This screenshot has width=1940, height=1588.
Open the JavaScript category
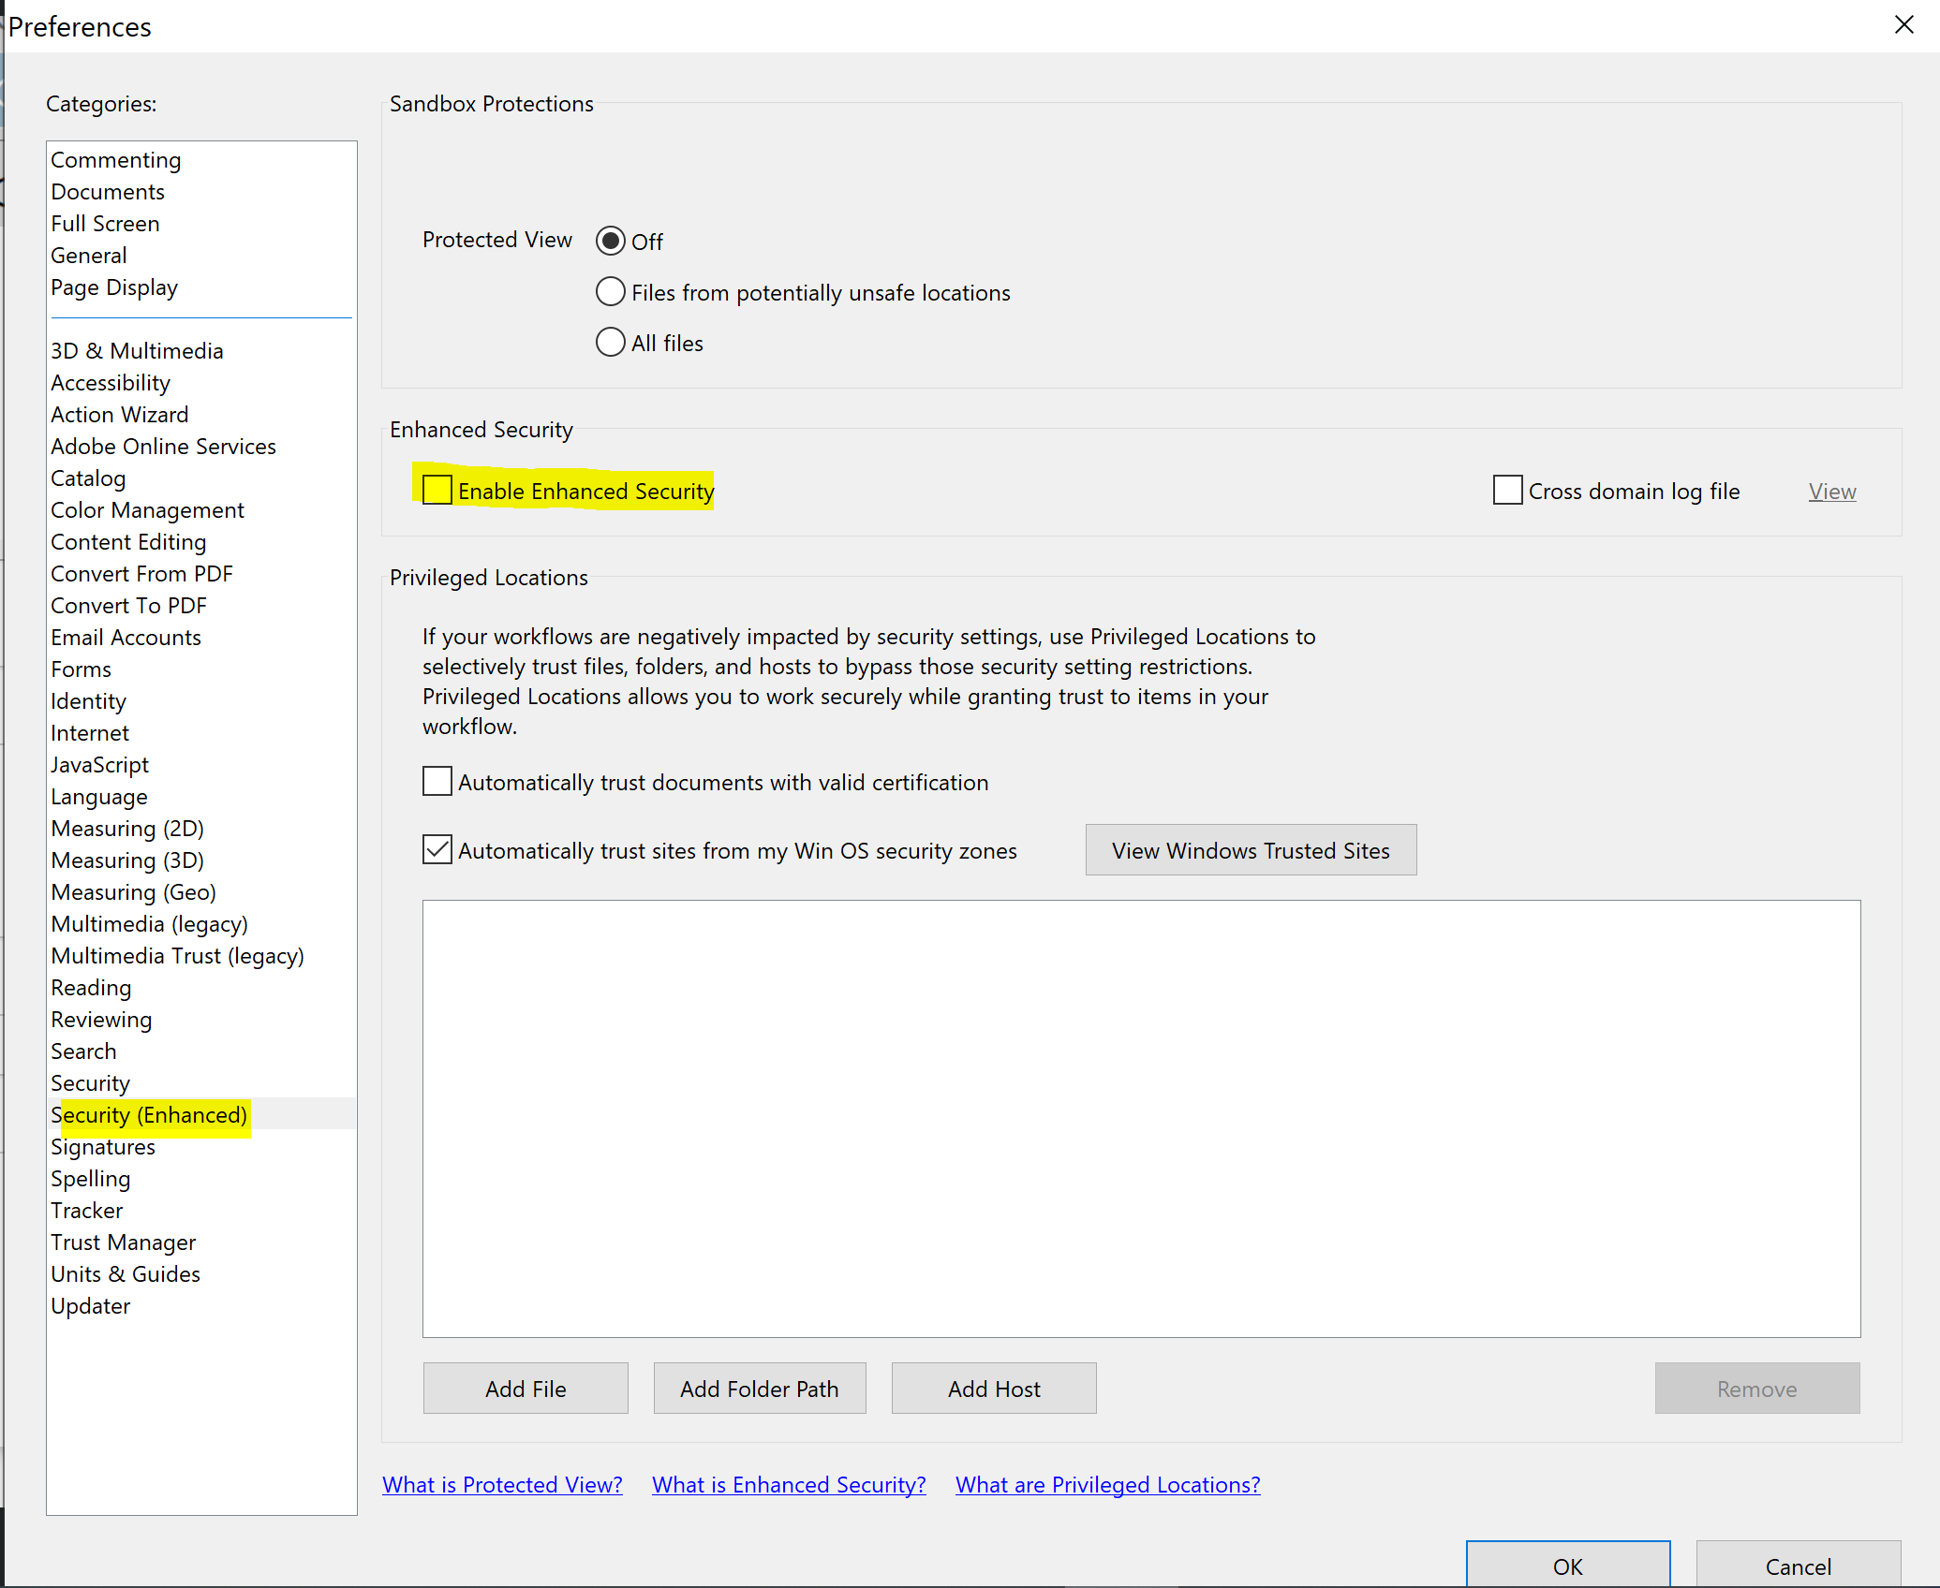click(99, 765)
